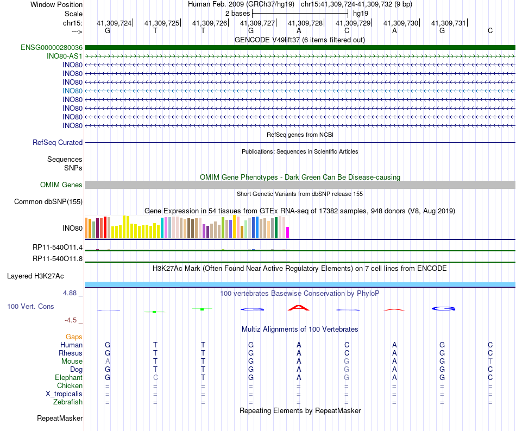Screen dimensions: 516x431
Task: Click the ENSG00000280036 dark green gene bar
Action: click(300, 47)
